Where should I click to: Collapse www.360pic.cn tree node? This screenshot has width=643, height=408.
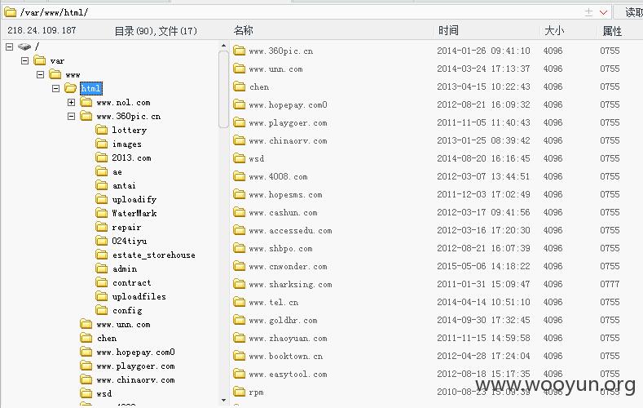(72, 116)
